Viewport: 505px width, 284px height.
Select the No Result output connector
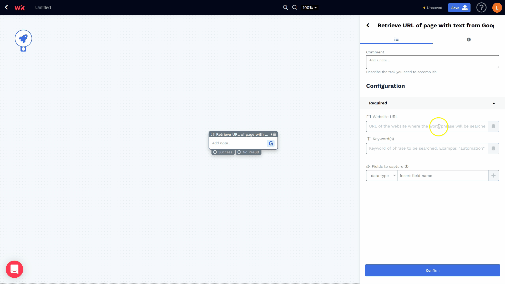[x=249, y=152]
